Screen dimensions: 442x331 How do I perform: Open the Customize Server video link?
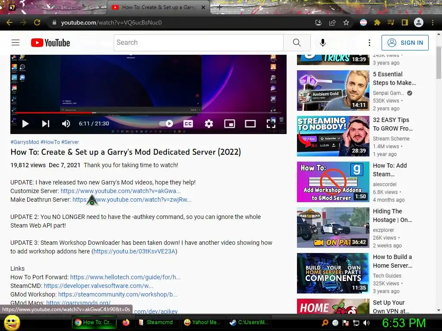point(121,191)
